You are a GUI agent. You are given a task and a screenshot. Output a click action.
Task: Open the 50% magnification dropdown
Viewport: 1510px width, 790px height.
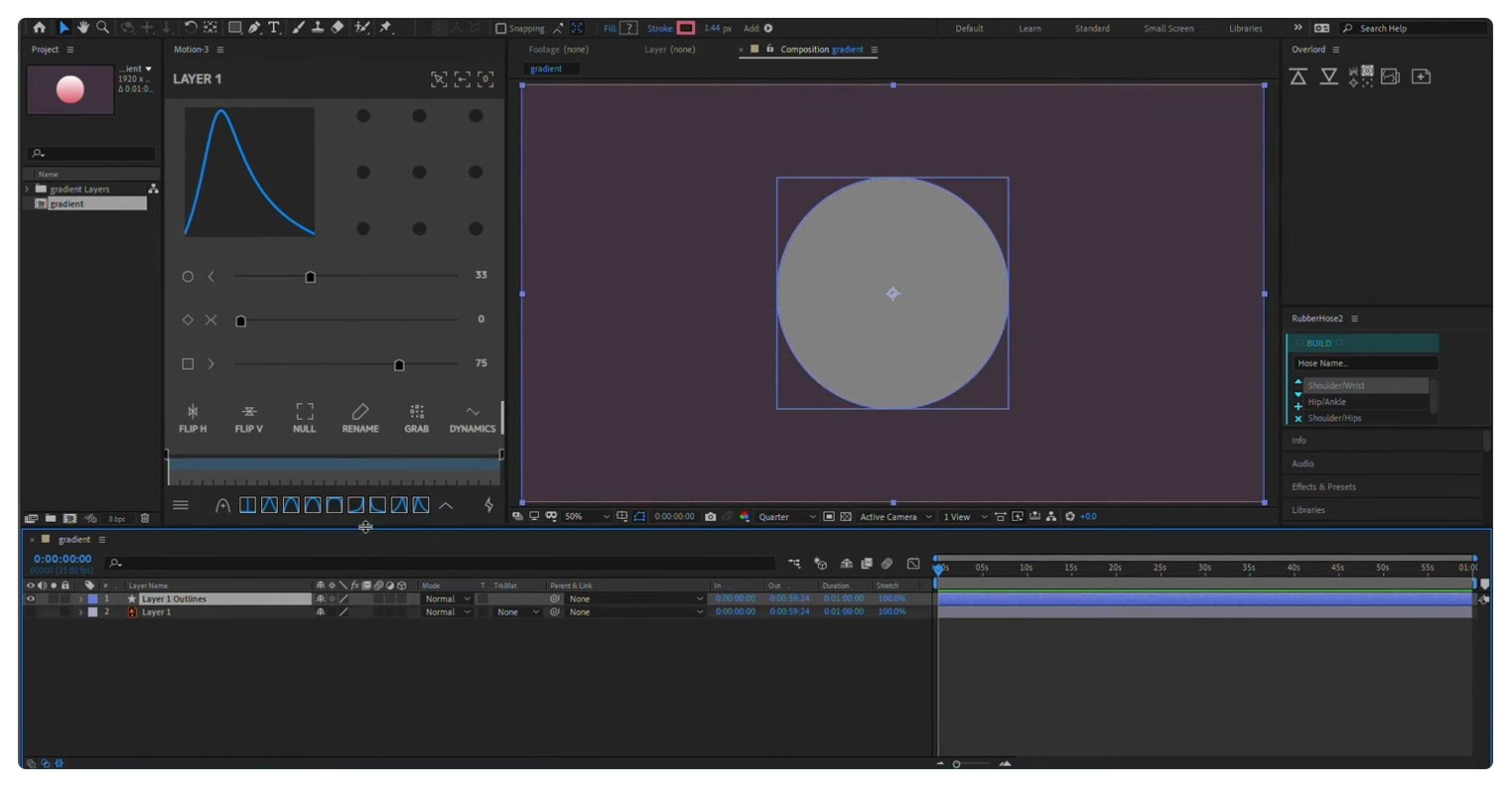pos(586,517)
